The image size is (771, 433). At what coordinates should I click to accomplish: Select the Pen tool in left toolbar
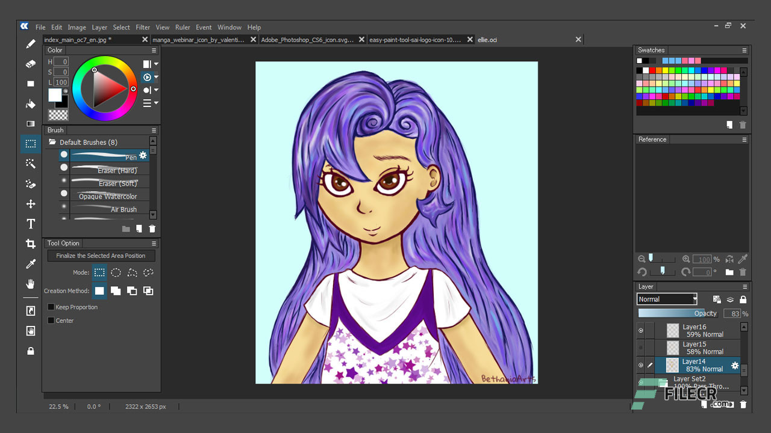tap(31, 44)
